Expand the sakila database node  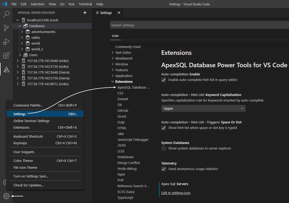click(x=22, y=38)
